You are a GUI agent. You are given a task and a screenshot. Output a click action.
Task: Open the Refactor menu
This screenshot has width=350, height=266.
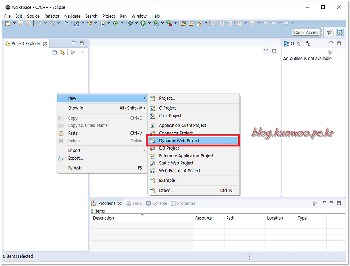(x=52, y=16)
